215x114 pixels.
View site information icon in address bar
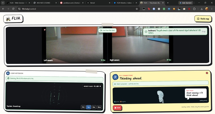pyautogui.click(x=19, y=9)
